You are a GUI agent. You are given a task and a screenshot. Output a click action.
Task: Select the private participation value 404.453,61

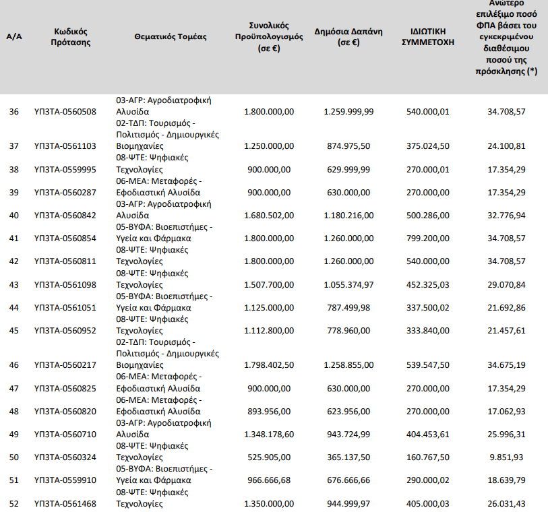[x=427, y=435]
